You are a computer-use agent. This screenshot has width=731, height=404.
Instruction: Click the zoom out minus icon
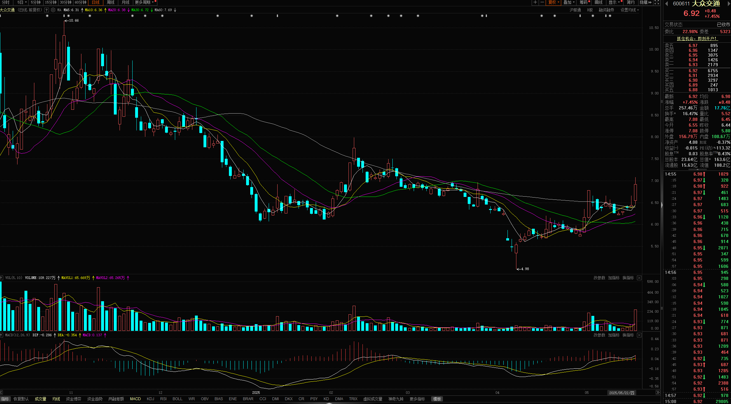pos(542,2)
